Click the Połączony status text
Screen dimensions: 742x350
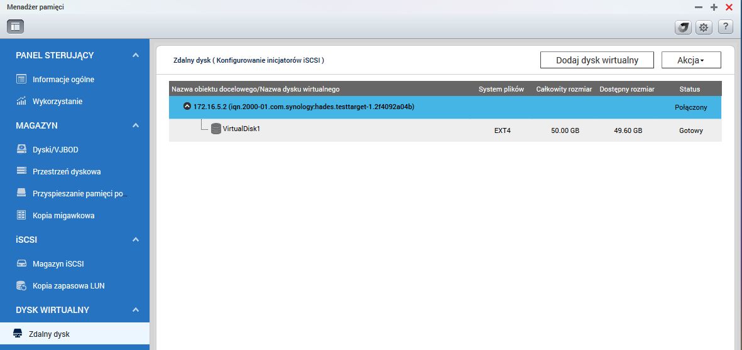point(691,107)
